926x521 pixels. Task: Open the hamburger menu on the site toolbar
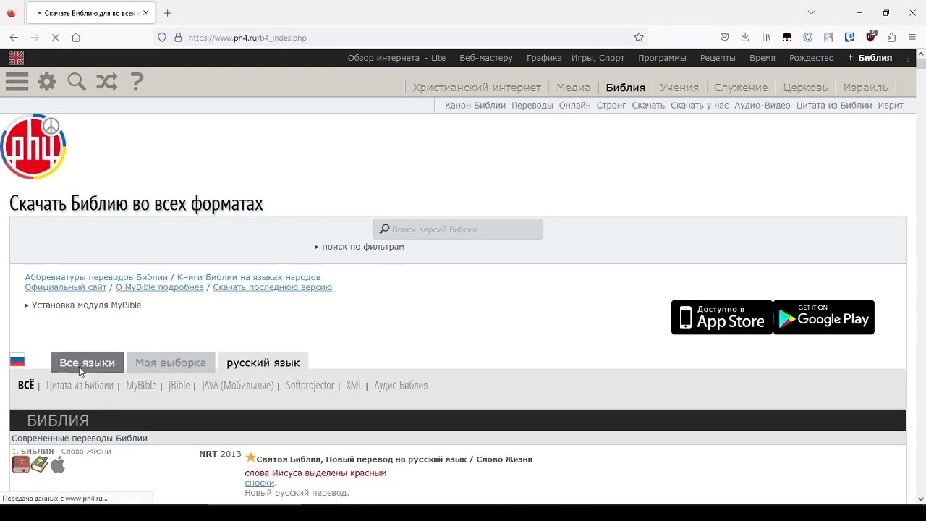pos(17,82)
